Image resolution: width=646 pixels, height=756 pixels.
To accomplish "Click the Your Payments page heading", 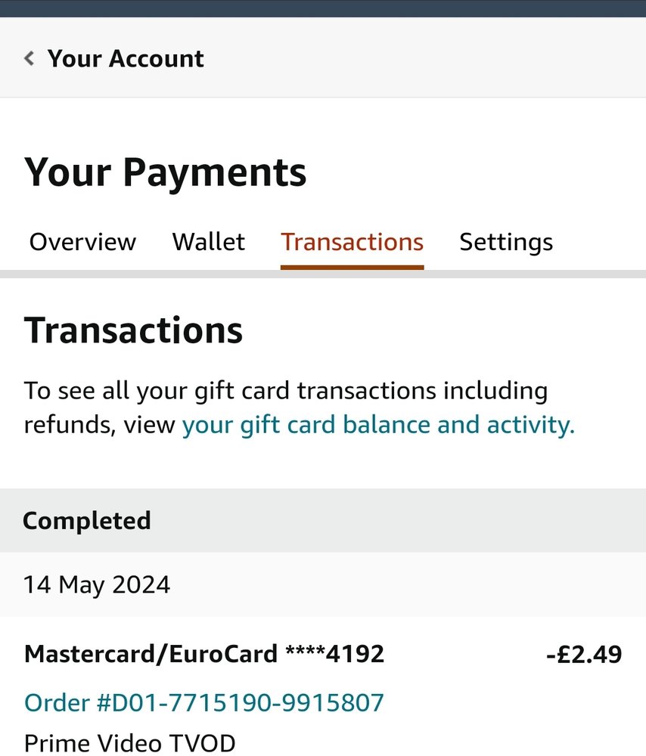I will (165, 172).
